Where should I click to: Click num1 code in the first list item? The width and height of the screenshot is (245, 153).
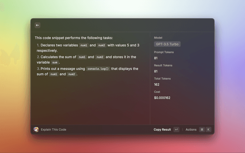84,45
